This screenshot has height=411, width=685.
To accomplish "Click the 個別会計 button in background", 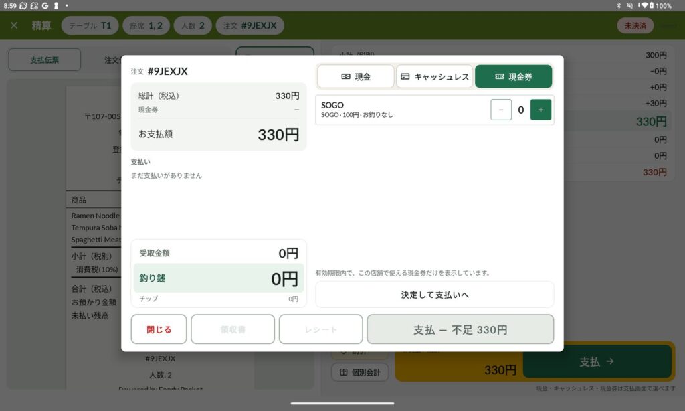I will [x=360, y=372].
